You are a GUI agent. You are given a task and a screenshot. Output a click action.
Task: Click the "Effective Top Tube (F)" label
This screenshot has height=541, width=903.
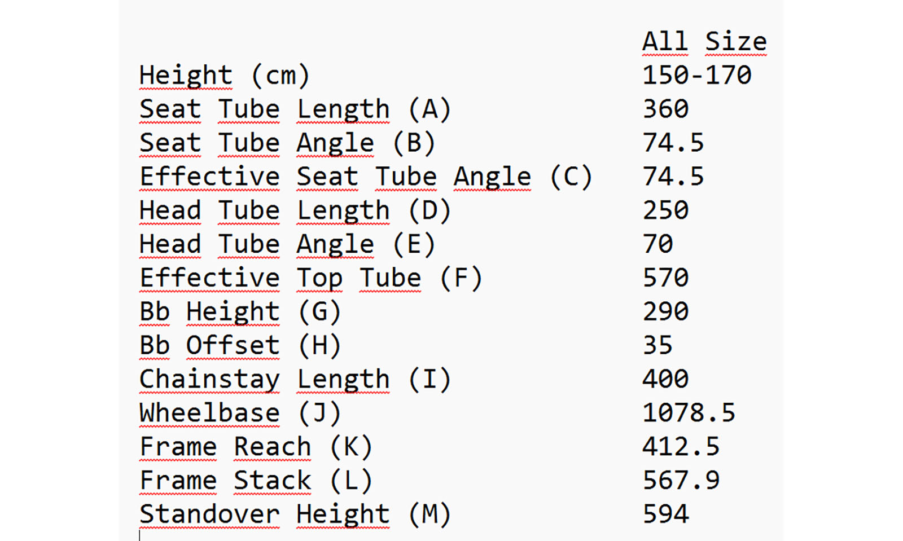click(x=310, y=278)
